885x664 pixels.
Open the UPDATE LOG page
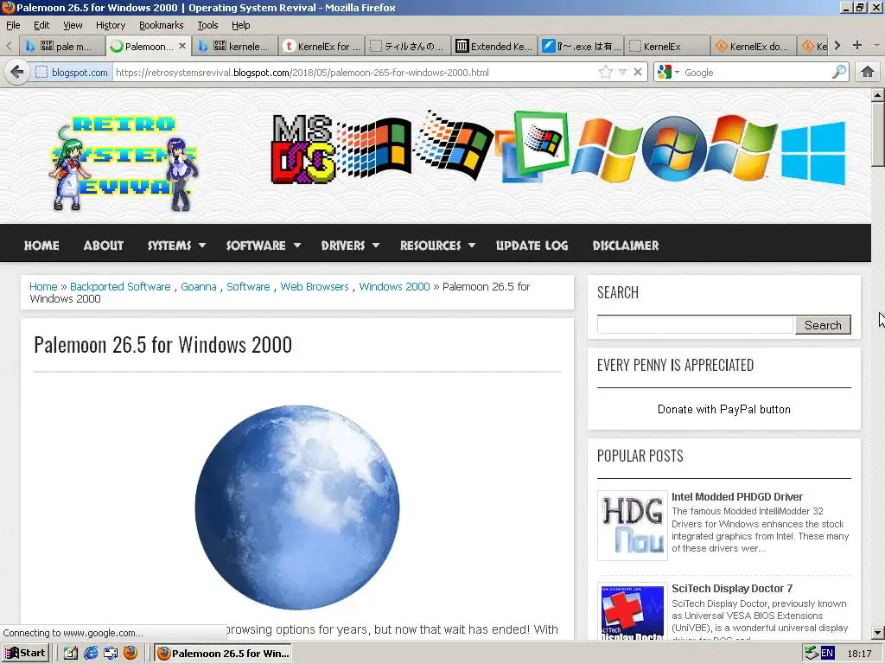click(532, 245)
